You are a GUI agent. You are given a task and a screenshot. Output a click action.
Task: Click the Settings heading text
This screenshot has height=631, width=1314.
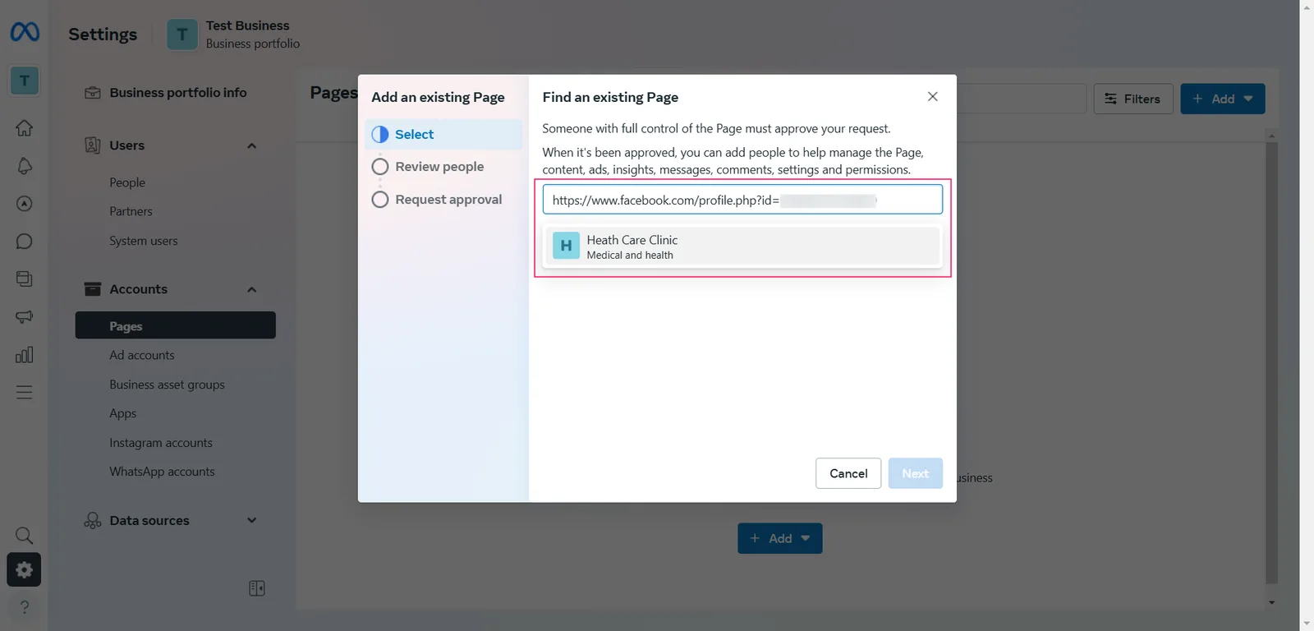pos(103,35)
